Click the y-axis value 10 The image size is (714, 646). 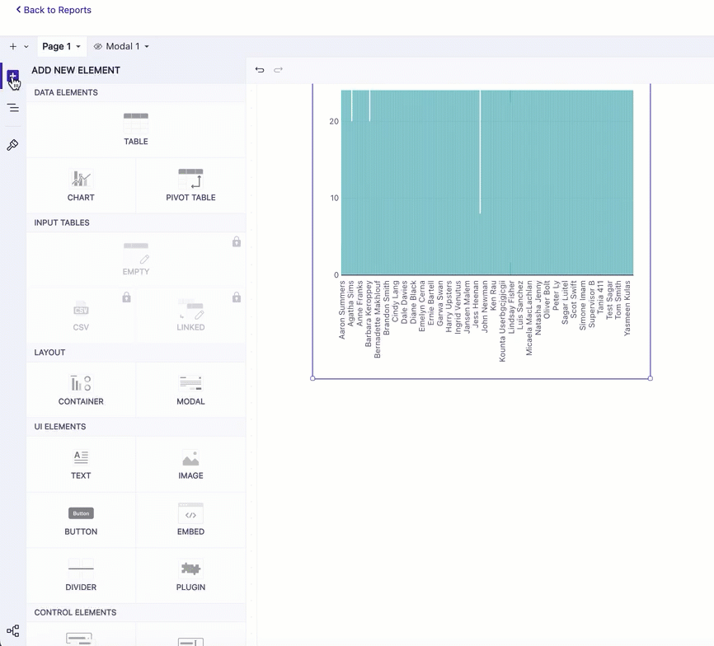335,198
